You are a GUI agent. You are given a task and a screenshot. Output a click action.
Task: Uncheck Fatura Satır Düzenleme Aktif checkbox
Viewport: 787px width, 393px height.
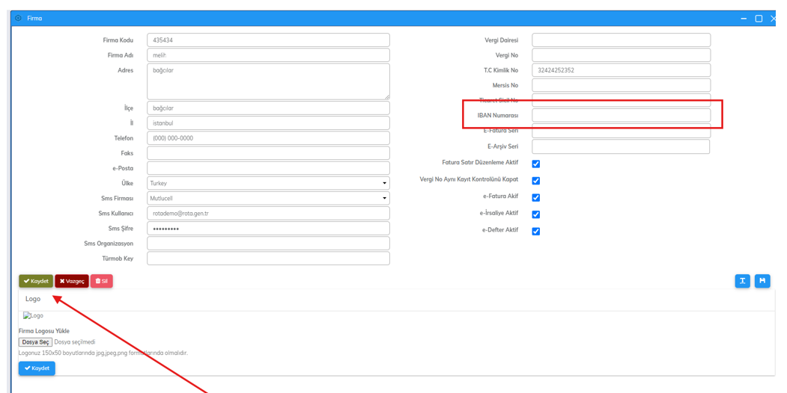tap(535, 164)
